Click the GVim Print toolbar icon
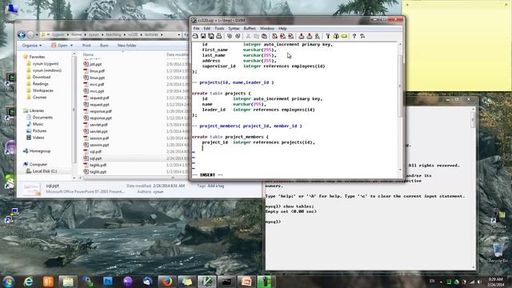Viewport: 512px width, 288px height. (218, 36)
